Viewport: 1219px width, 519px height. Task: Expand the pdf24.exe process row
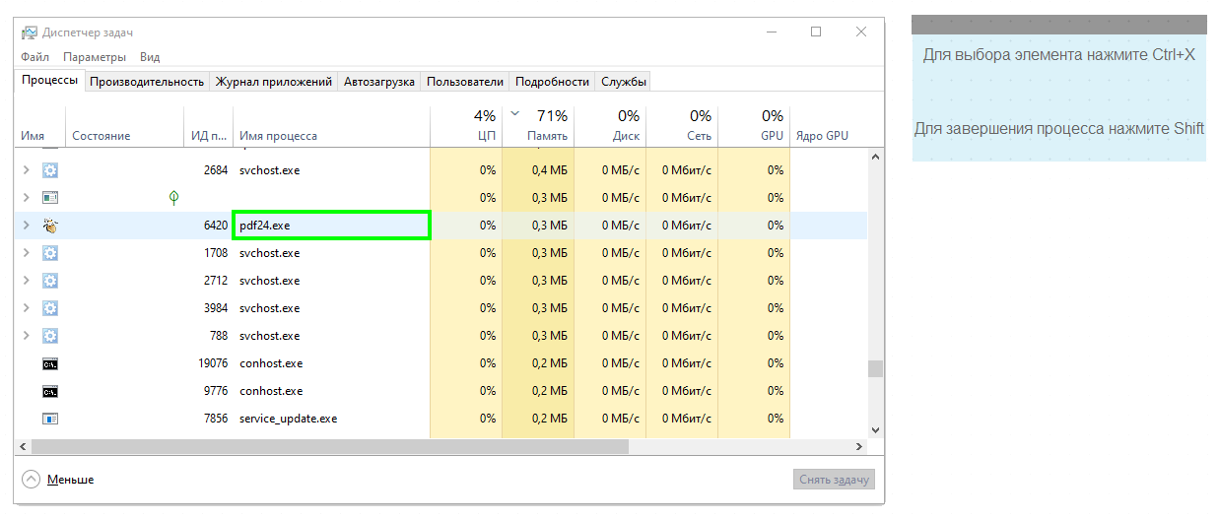(27, 226)
